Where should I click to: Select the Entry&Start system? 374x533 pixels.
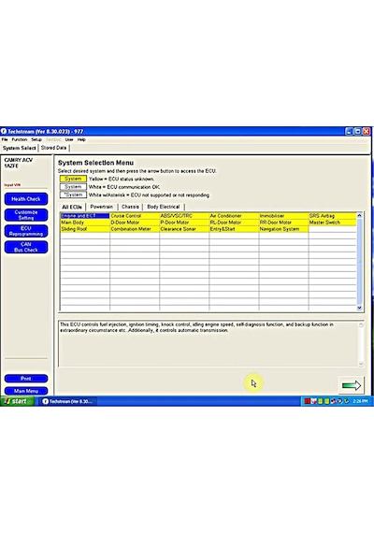[x=234, y=229]
